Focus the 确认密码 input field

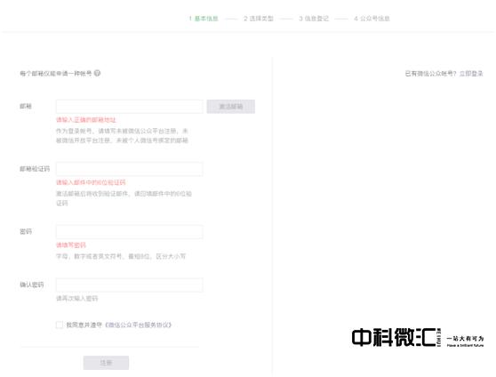click(x=130, y=285)
